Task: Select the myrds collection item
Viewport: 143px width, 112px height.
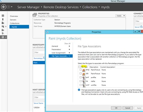Action: (19, 27)
